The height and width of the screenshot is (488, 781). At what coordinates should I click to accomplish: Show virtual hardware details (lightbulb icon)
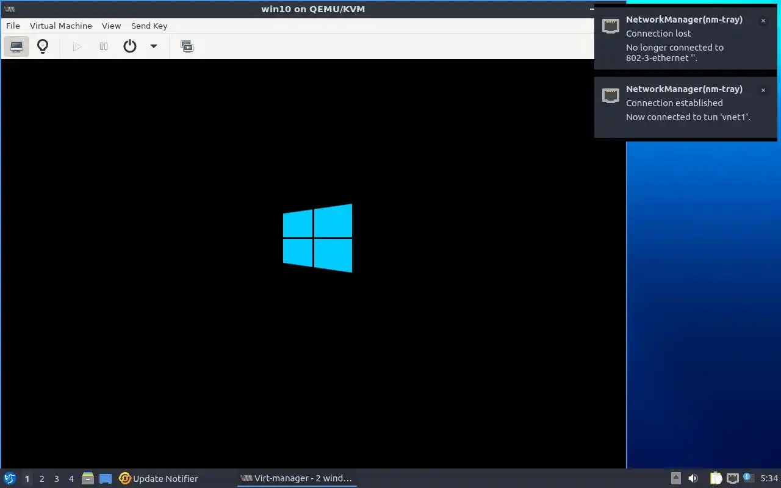click(x=43, y=46)
